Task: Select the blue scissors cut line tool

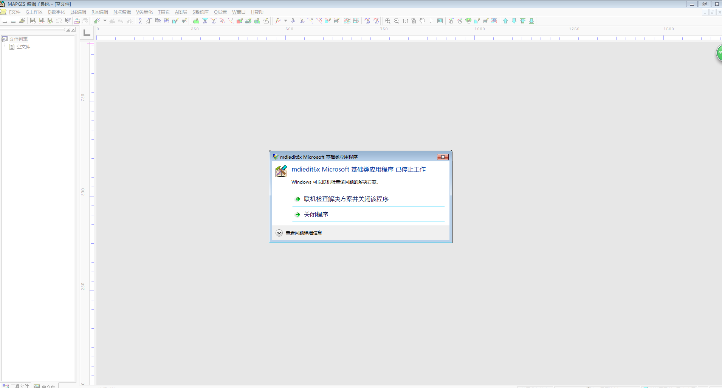Action: 293,21
